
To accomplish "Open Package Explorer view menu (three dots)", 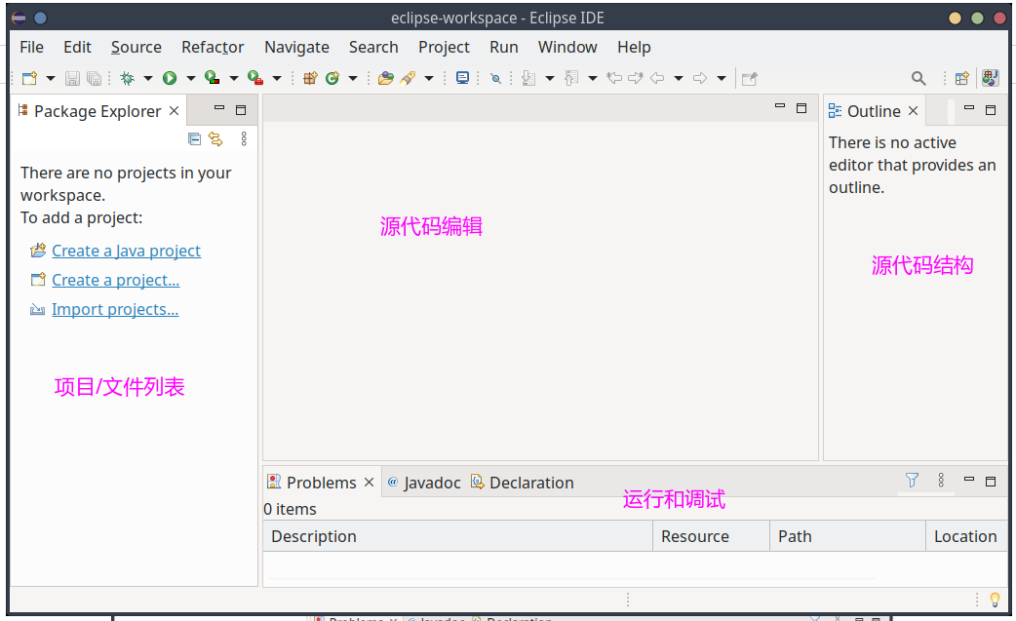I will (x=244, y=139).
